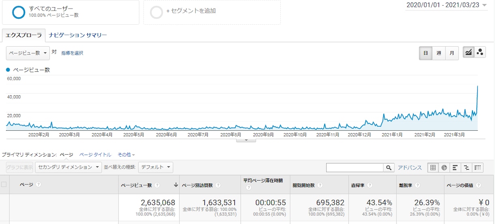Click the ページ別訪問数 column header
The height and width of the screenshot is (224, 495).
click(197, 185)
